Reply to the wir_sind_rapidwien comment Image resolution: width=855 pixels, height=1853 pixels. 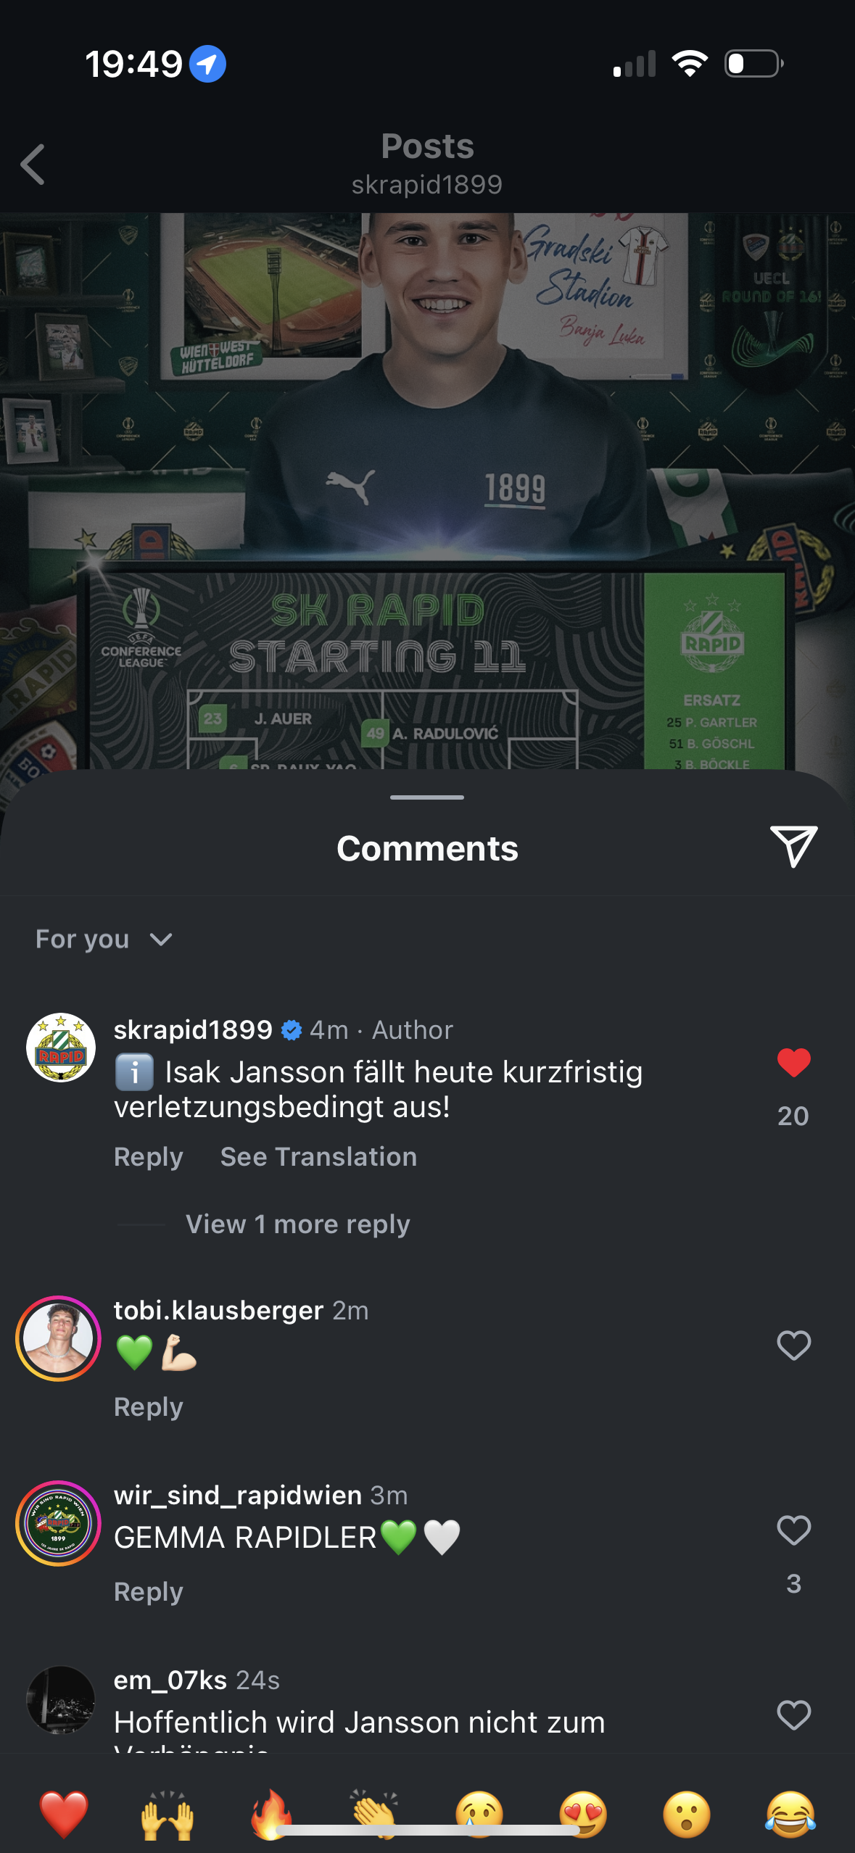pyautogui.click(x=148, y=1591)
